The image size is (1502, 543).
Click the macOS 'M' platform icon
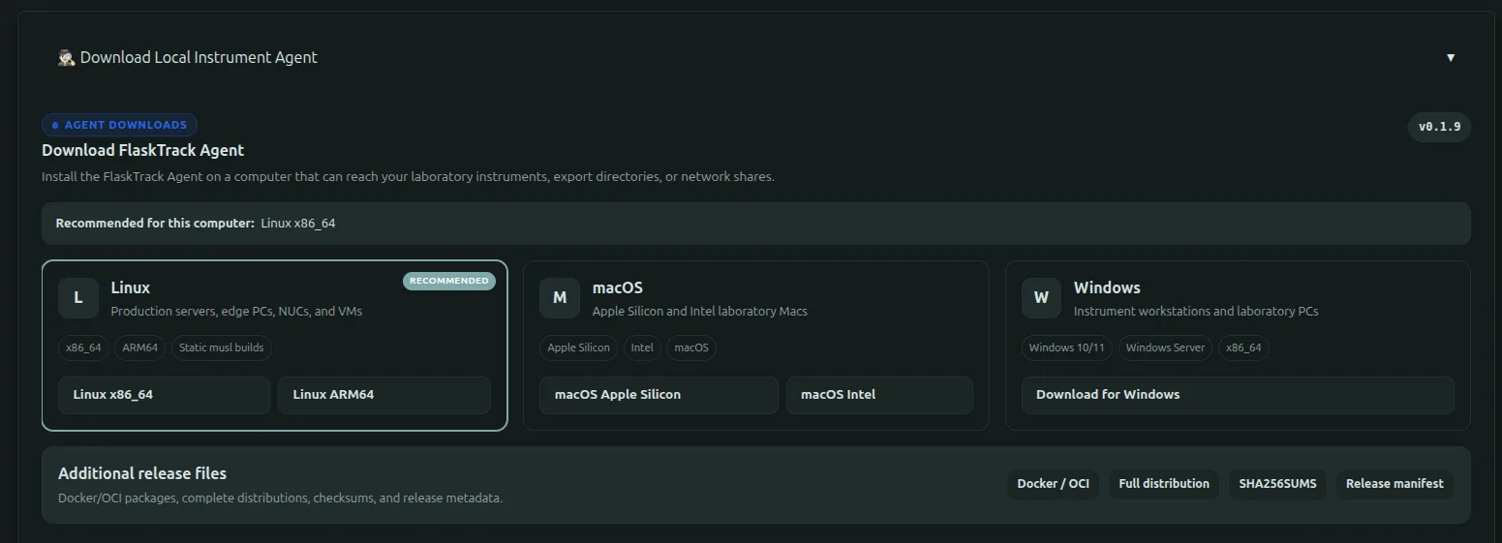click(560, 298)
